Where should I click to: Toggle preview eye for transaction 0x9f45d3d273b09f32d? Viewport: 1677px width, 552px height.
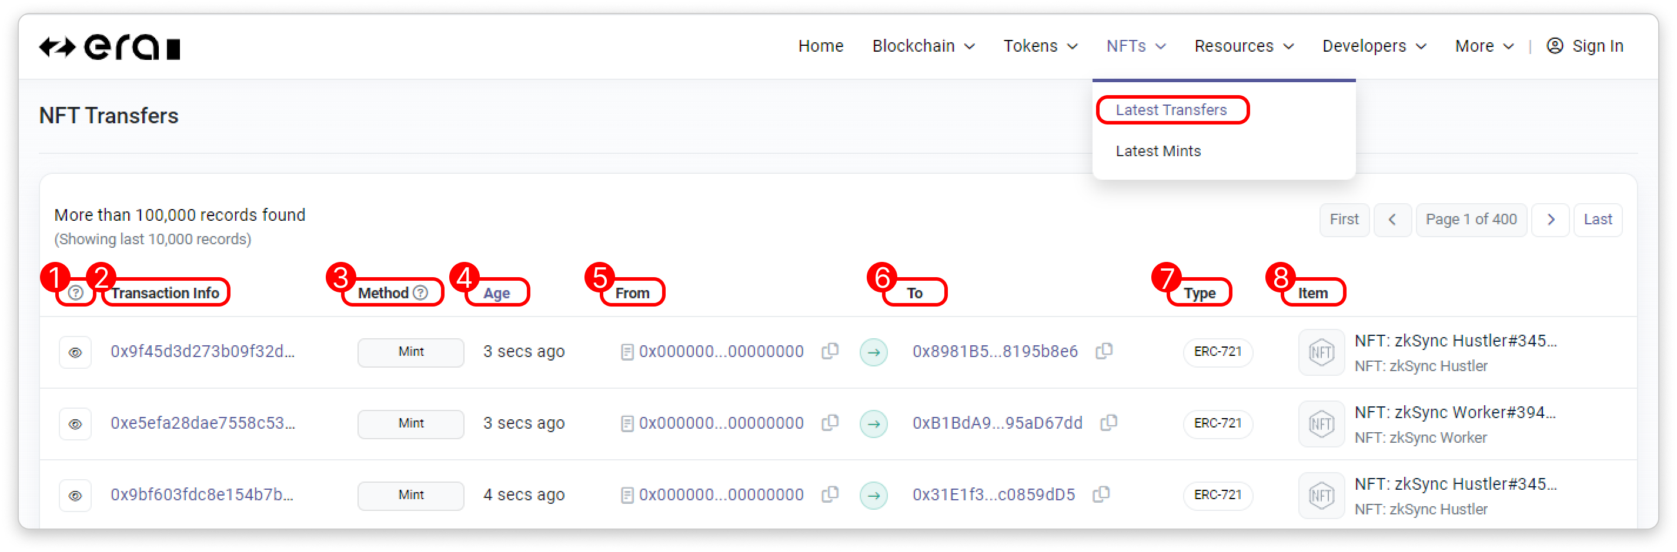coord(75,352)
